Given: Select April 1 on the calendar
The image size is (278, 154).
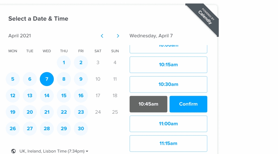Looking at the screenshot, I should click(x=64, y=63).
